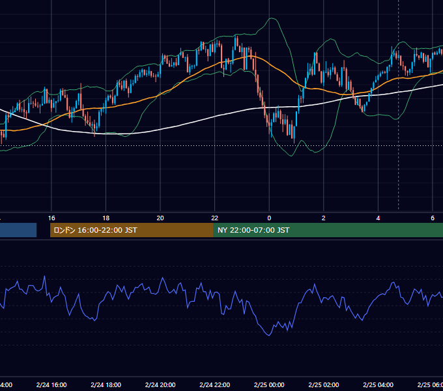Select the ロンドン 16:00-22:00 JST session bar
Viewport: 443px width, 391px height.
pos(132,230)
